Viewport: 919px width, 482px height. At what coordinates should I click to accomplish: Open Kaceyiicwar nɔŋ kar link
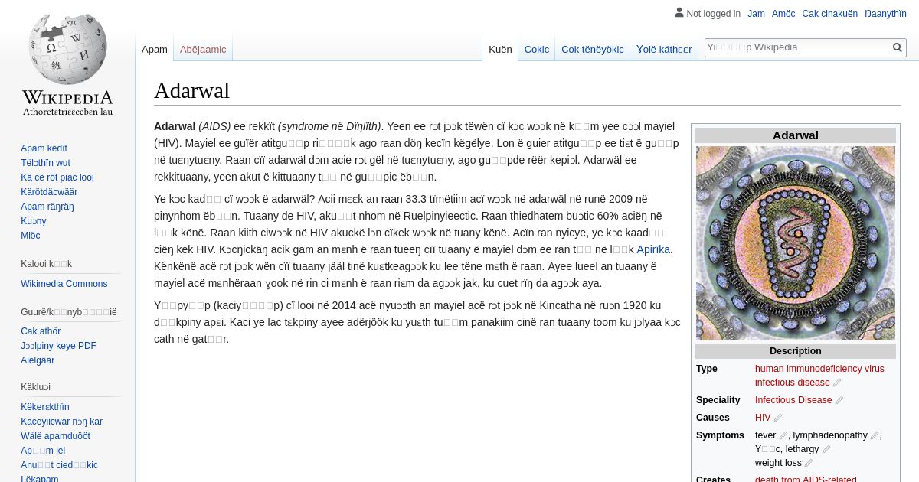pyautogui.click(x=61, y=422)
